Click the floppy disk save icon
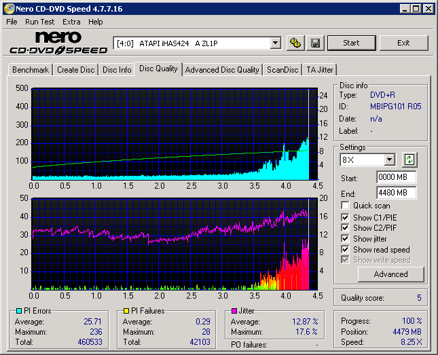 pyautogui.click(x=315, y=43)
